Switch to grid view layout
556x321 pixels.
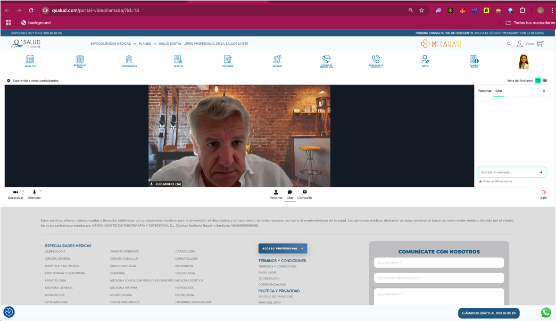point(545,81)
